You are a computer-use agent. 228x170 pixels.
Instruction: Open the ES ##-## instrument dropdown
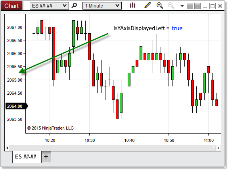(x=49, y=6)
